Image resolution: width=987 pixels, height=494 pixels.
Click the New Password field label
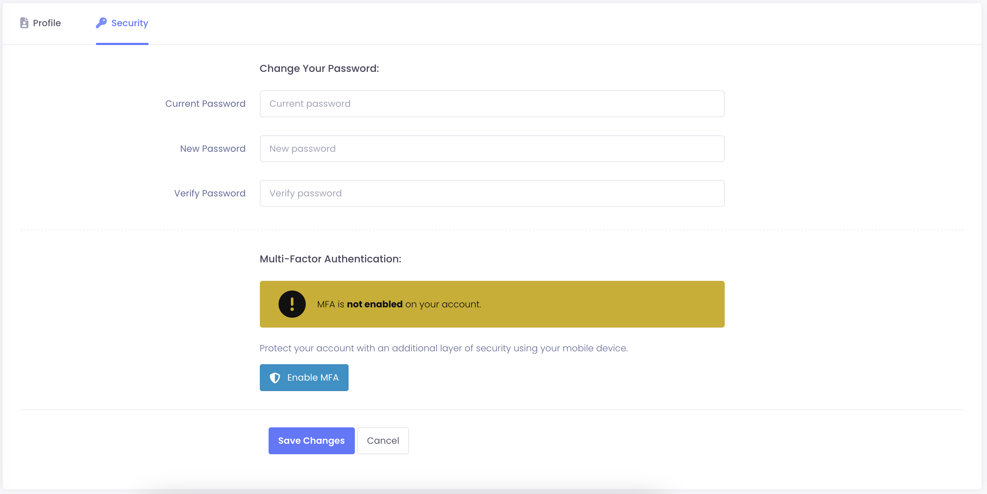[x=213, y=149]
